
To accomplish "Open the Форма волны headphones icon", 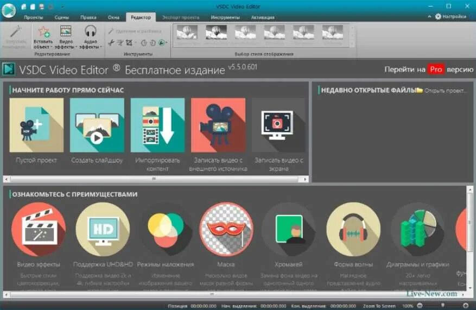I will click(353, 229).
